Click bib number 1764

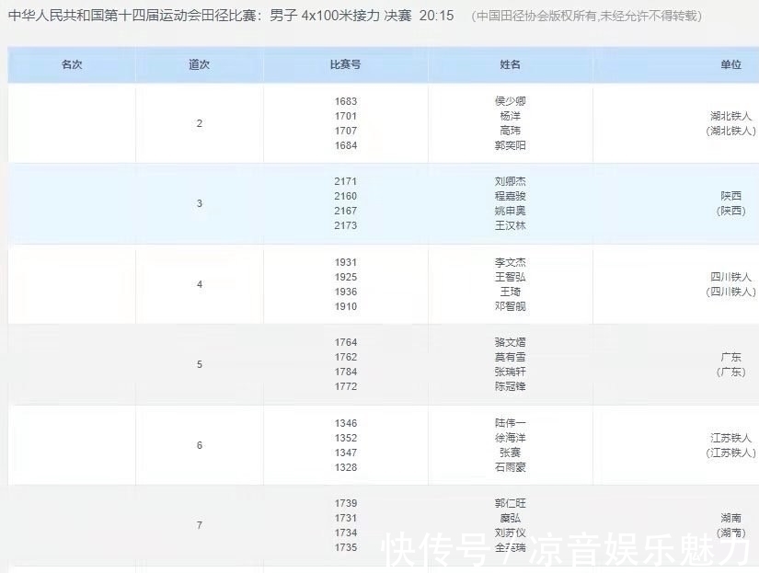[346, 342]
